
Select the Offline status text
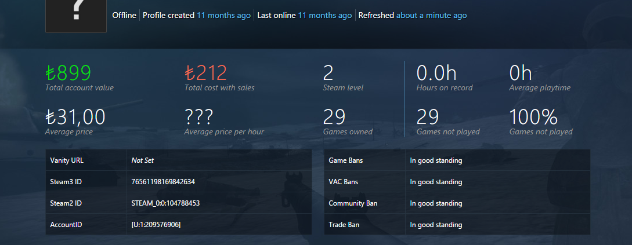[124, 16]
